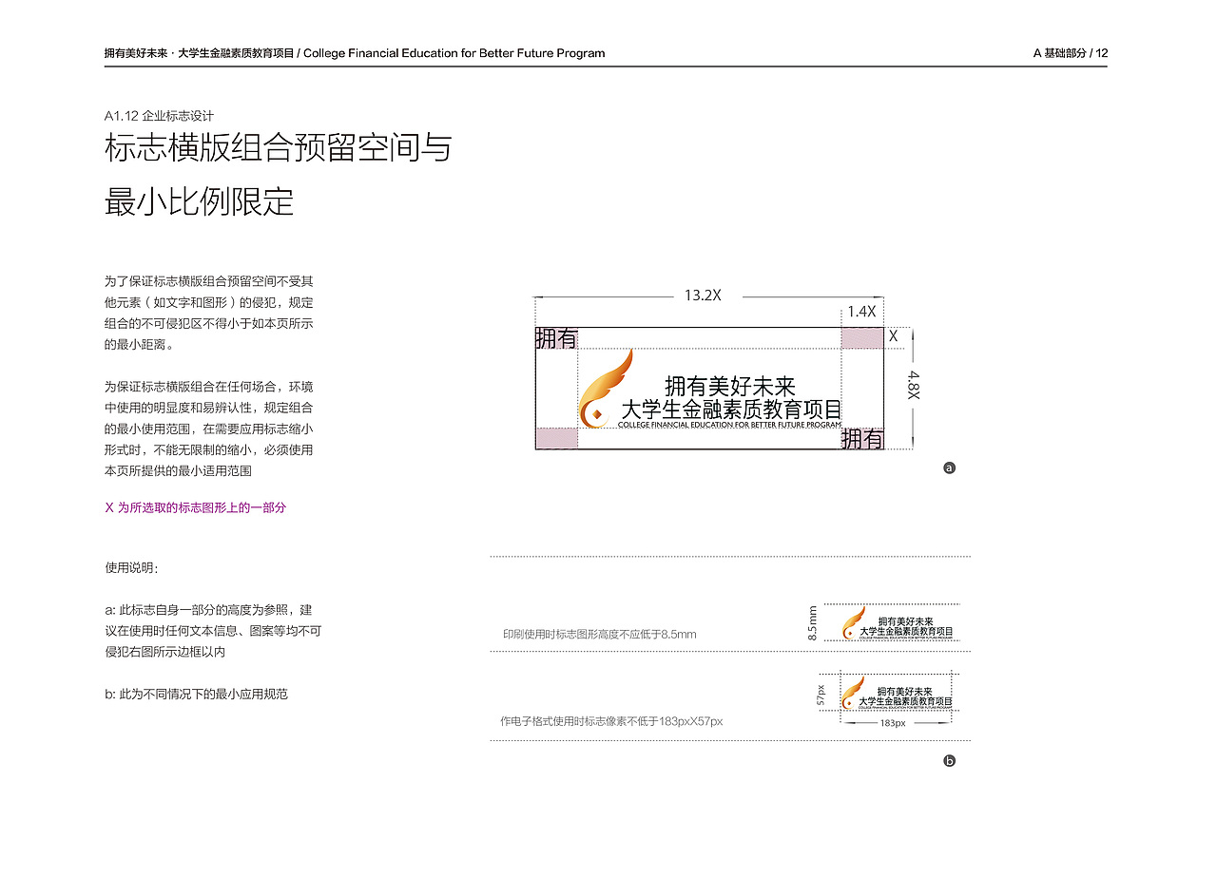This screenshot has height=896, width=1217.
Task: Click the circled 'b' marker near the bottom
Action: point(948,760)
